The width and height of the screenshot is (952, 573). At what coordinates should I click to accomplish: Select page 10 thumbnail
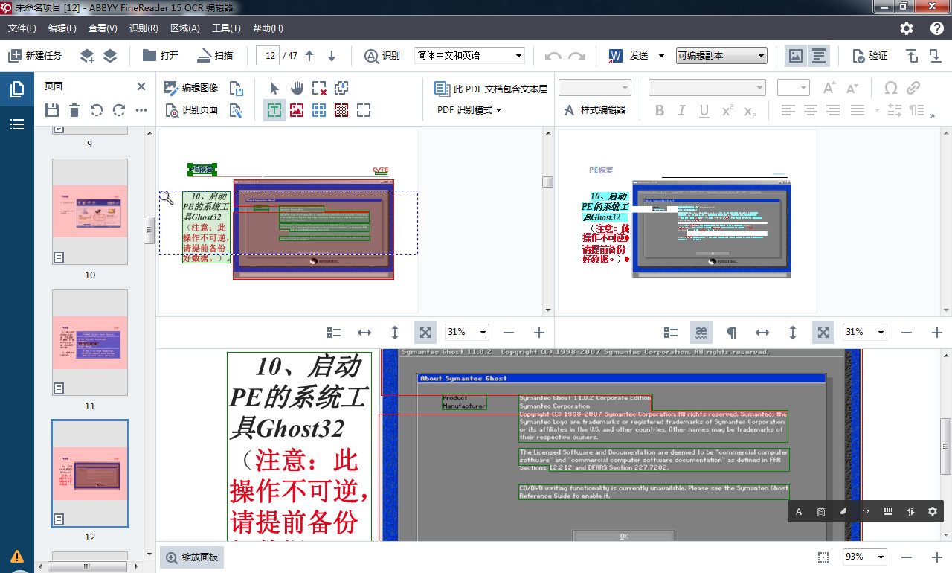coord(90,211)
